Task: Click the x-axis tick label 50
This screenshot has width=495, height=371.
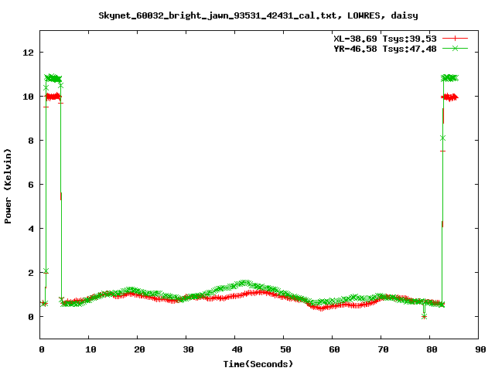Action: coord(285,349)
